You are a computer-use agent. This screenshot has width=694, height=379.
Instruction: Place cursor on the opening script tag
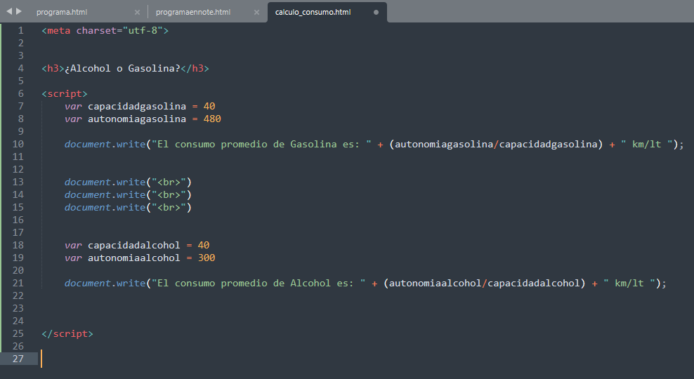coord(65,93)
